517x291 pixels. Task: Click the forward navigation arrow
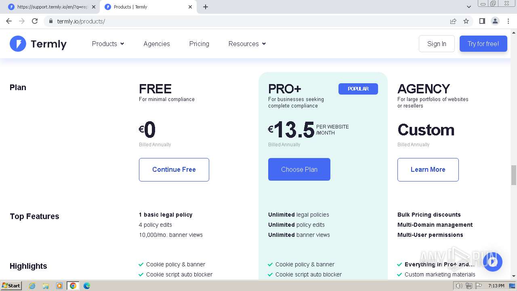[22, 21]
